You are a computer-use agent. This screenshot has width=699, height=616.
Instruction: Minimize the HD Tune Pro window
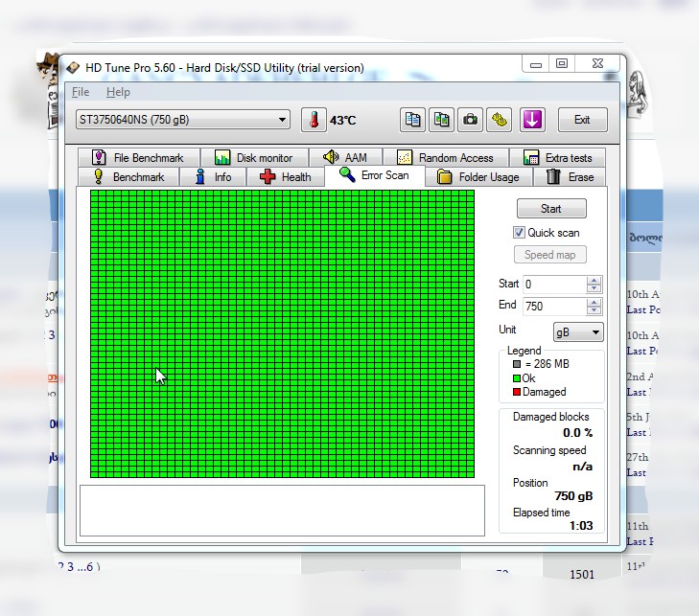[x=536, y=64]
